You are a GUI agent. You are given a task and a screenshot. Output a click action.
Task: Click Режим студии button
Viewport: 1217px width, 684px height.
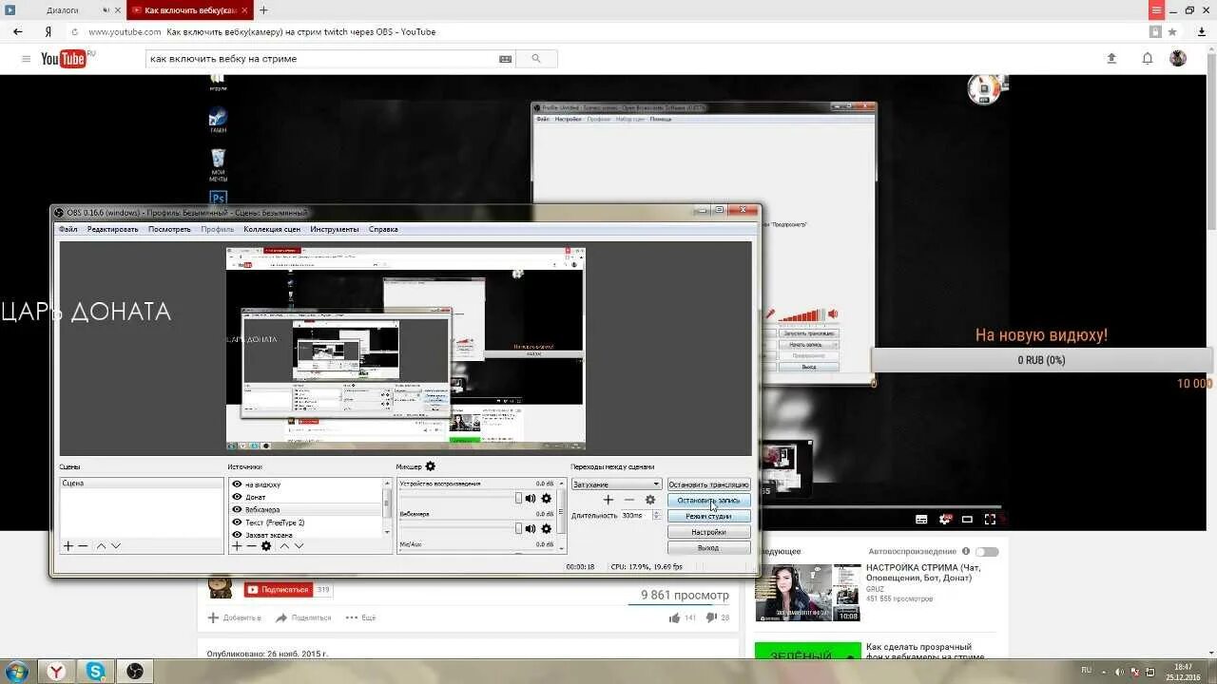tap(708, 516)
